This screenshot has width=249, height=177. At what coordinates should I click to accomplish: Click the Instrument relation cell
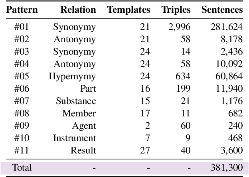pos(75,138)
